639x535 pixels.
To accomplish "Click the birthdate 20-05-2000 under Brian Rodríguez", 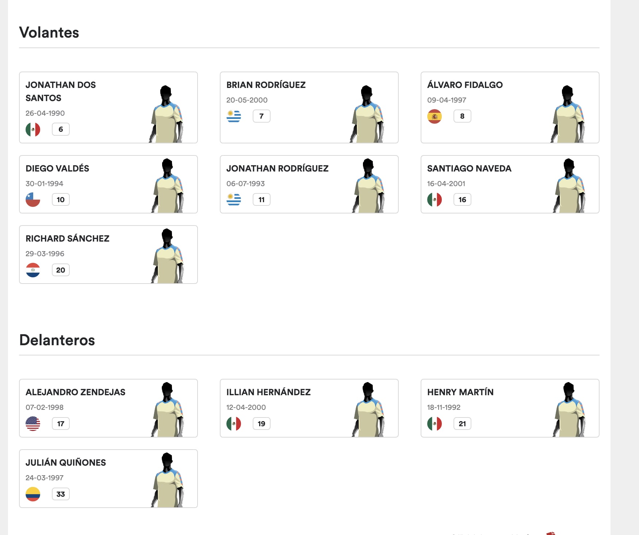I will point(247,100).
